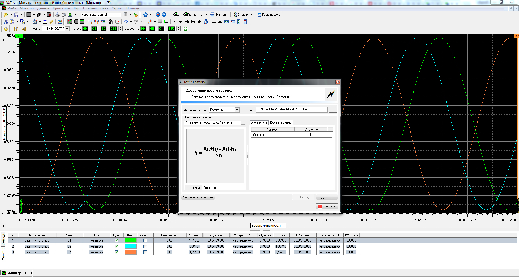Click the clear broom icon beside the scenario field
Viewport: 519px width, 277px height.
coord(136,15)
